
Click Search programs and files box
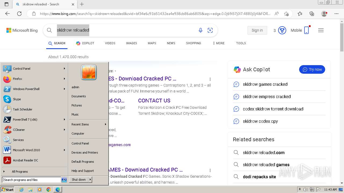tap(31, 180)
